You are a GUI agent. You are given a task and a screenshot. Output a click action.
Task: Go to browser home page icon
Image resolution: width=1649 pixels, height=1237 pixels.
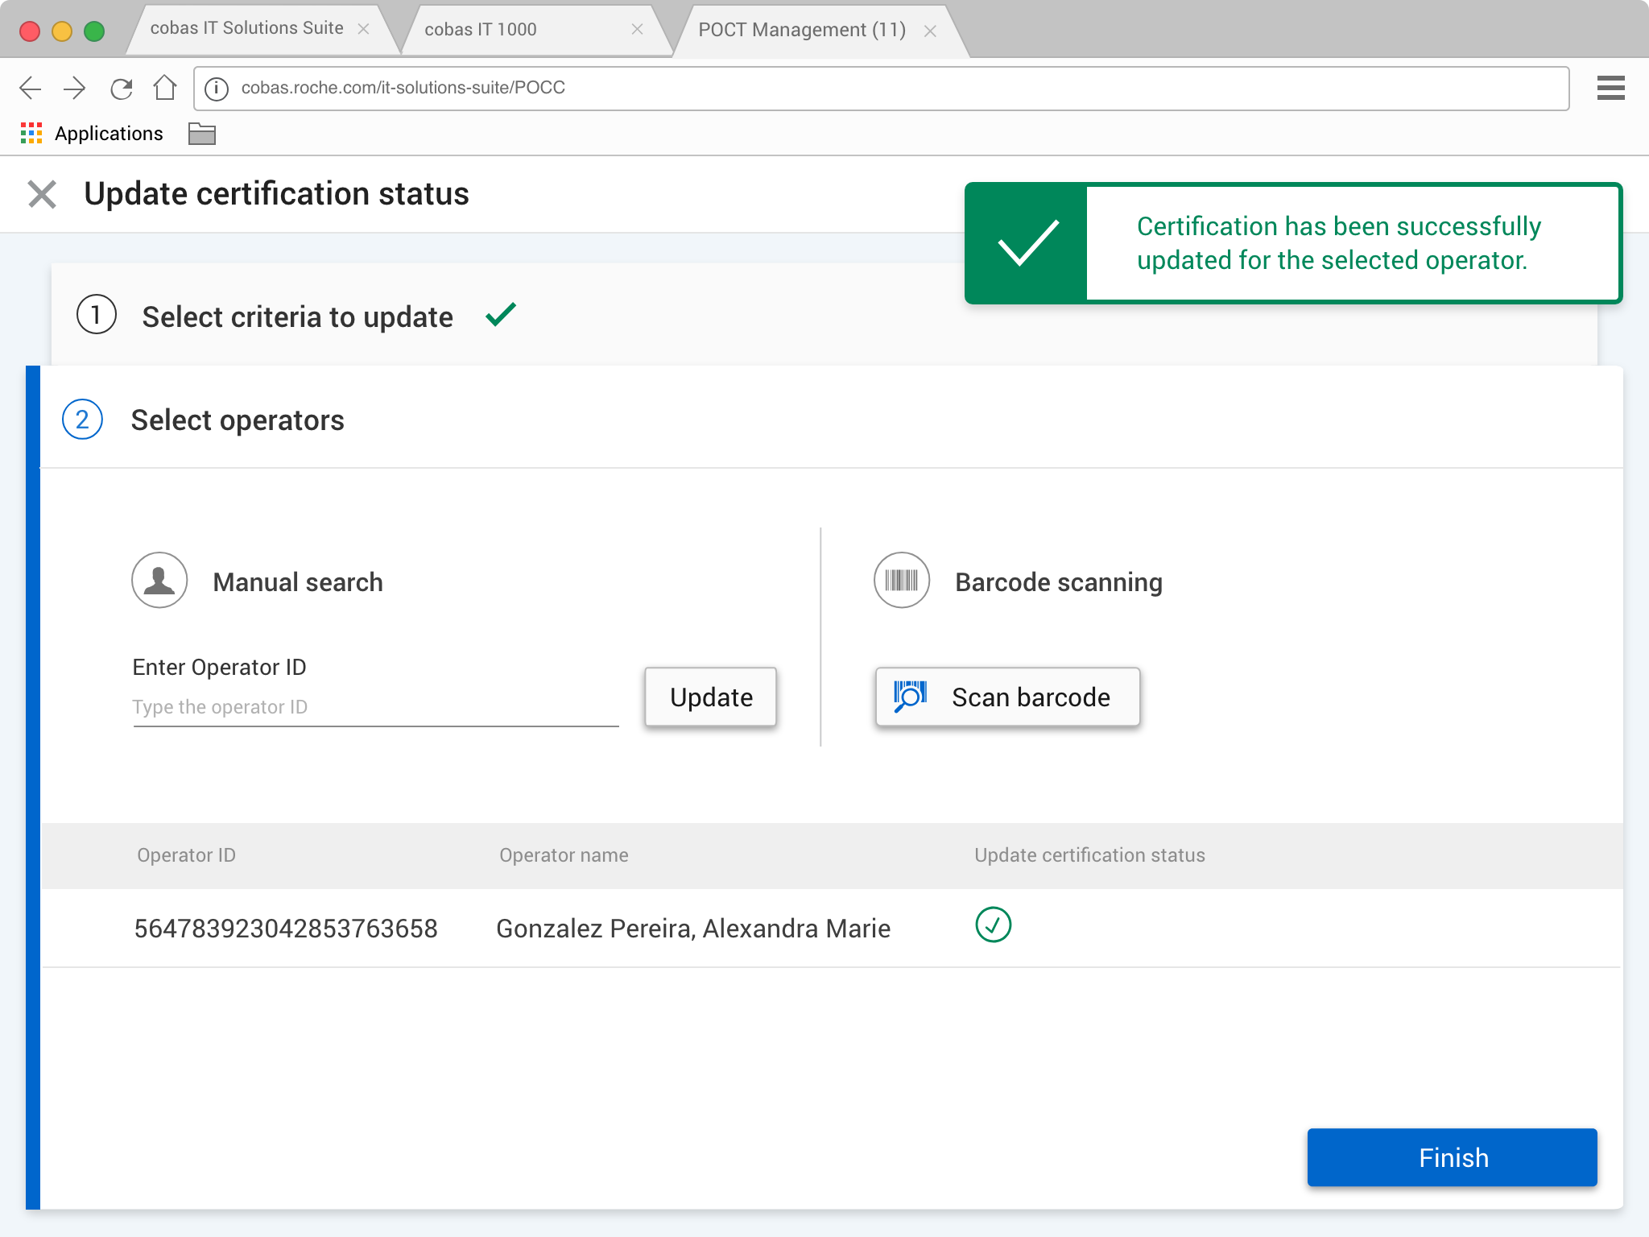coord(165,87)
